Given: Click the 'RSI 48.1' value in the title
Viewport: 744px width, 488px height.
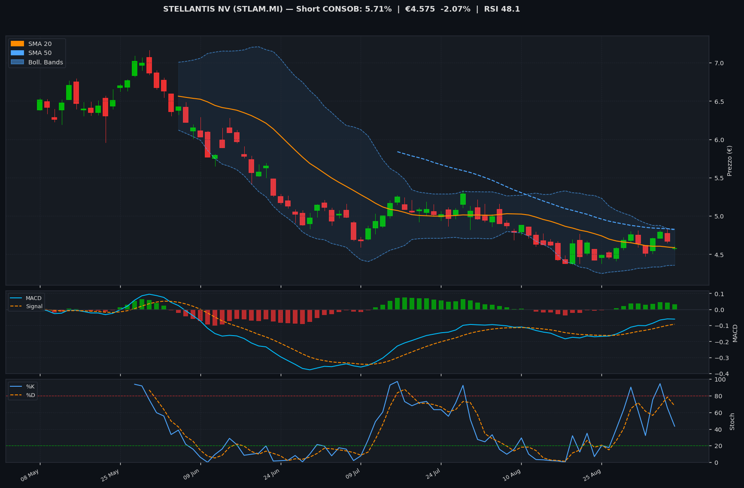Looking at the screenshot, I should (x=502, y=9).
